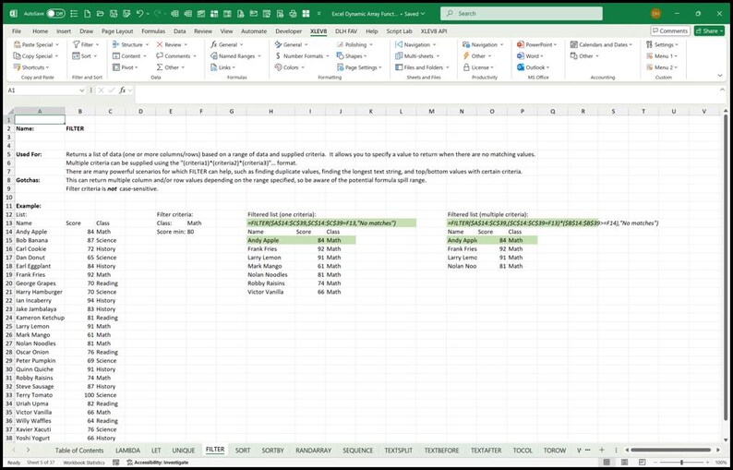
Task: Open the File menu tab
Action: click(17, 31)
